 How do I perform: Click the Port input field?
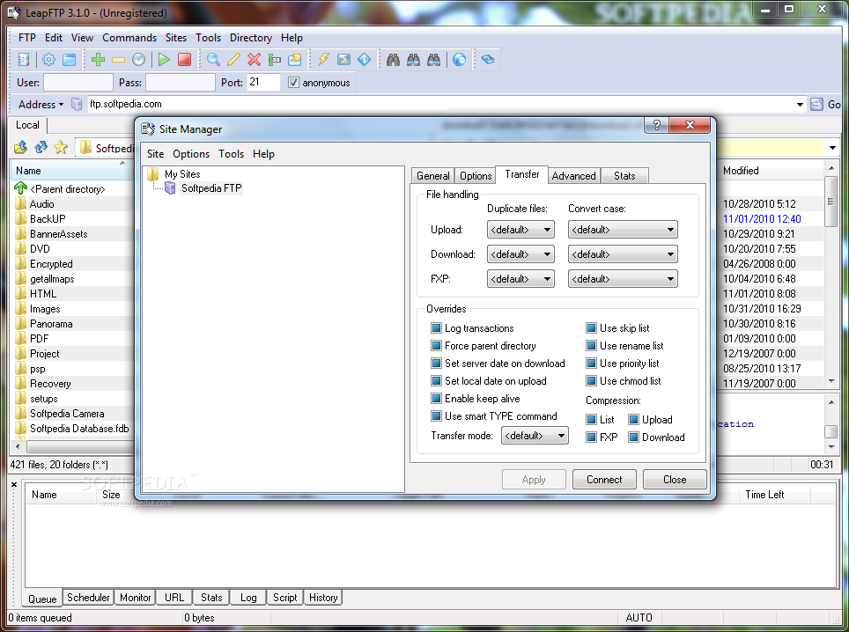tap(263, 82)
